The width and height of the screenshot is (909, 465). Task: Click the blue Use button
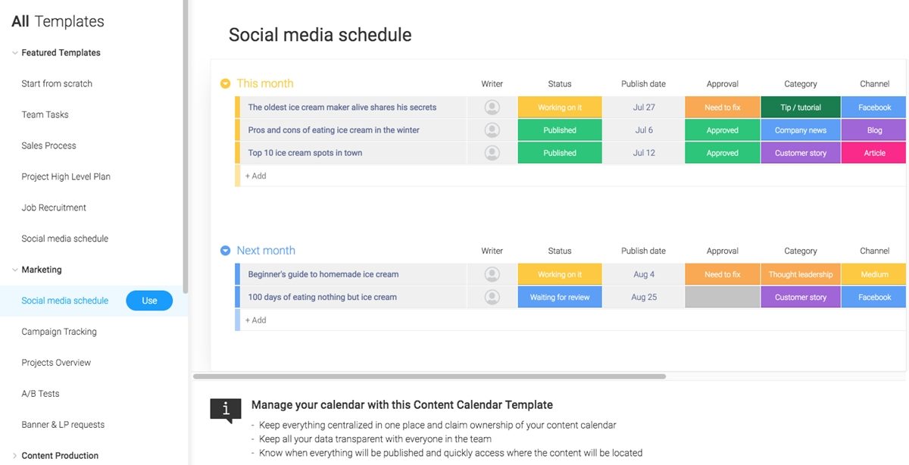149,300
